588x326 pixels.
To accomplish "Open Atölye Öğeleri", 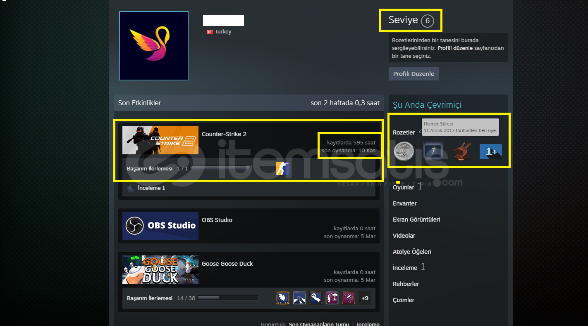I will coord(412,252).
